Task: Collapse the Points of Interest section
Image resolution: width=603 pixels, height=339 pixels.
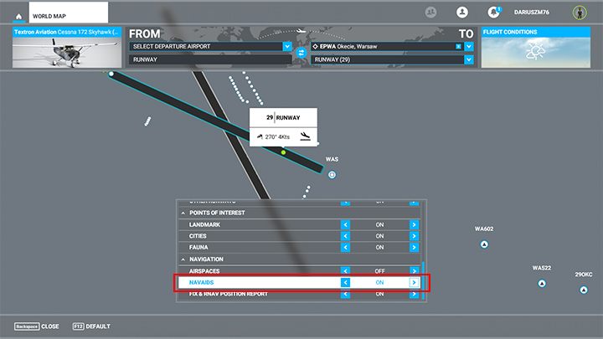Action: pos(183,213)
